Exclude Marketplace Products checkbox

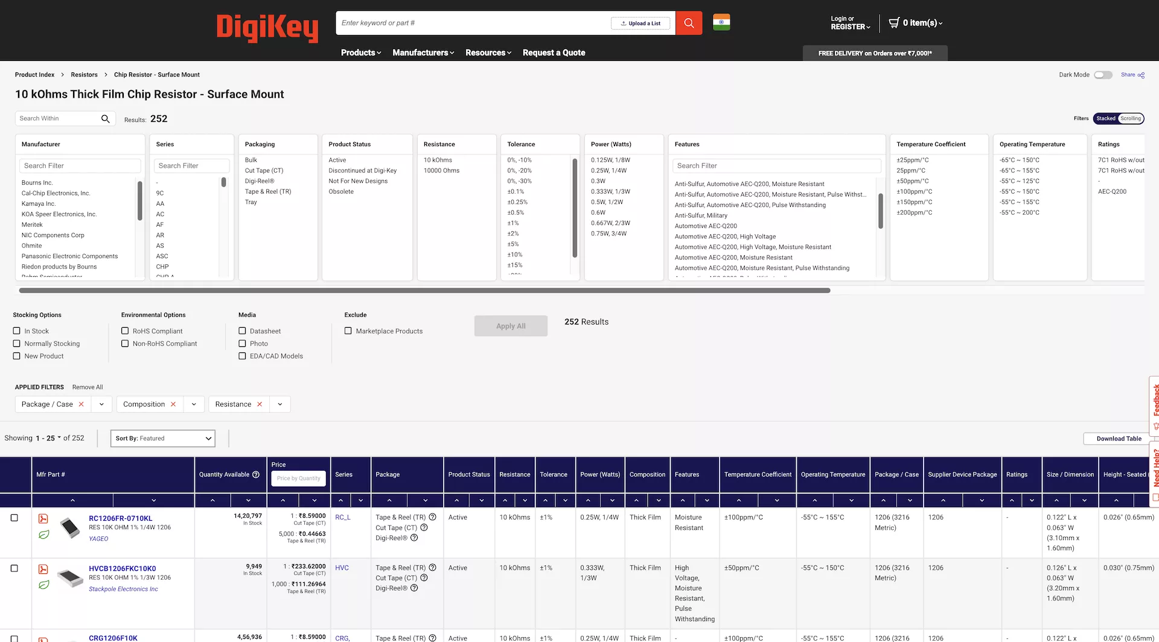[x=348, y=331]
